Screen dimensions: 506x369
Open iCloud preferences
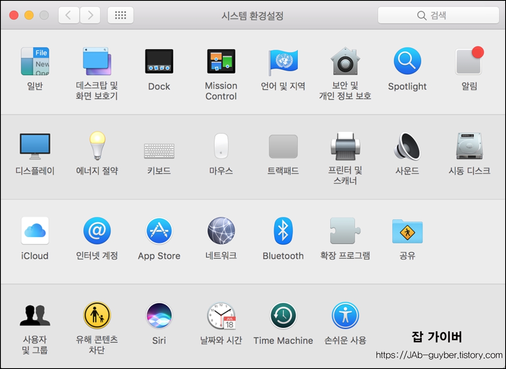tap(35, 231)
